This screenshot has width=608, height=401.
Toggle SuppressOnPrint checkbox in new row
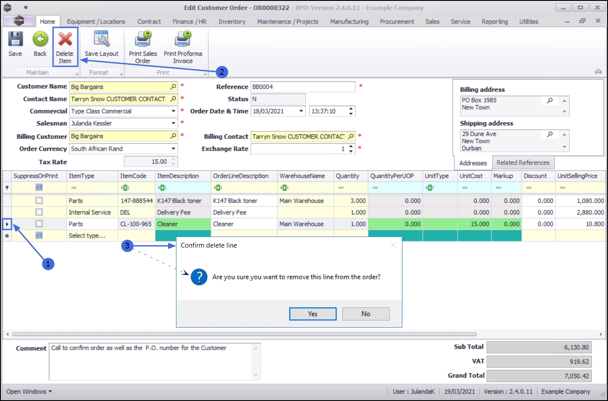tap(39, 235)
